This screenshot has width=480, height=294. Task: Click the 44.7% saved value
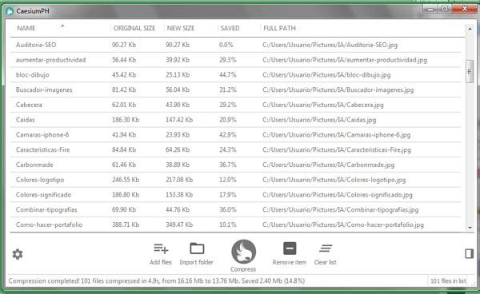[228, 75]
